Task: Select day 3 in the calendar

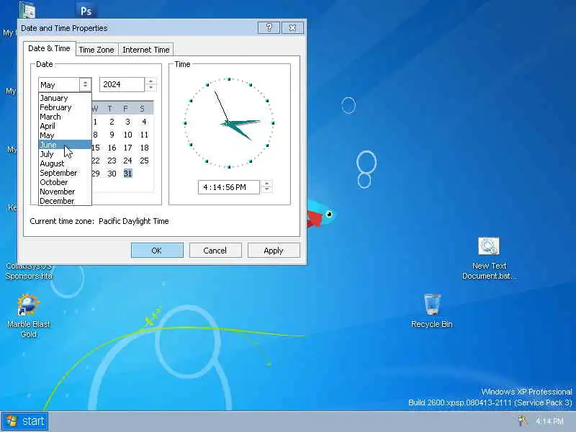Action: pos(127,122)
